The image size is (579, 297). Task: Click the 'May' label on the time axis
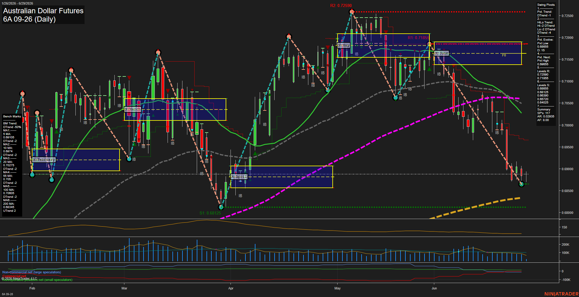pyautogui.click(x=338, y=288)
